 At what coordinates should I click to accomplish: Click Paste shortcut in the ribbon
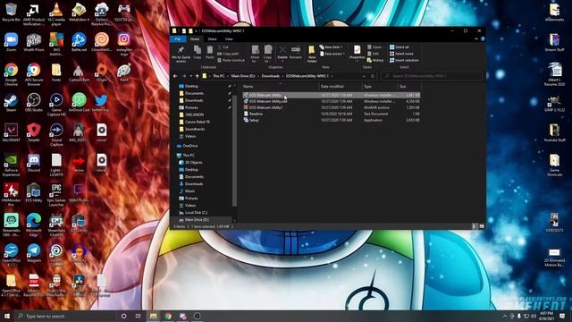pos(231,60)
